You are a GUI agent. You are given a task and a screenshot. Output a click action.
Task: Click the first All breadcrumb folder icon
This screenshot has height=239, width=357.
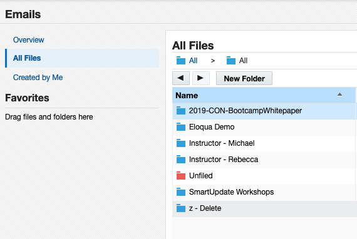[x=181, y=61]
